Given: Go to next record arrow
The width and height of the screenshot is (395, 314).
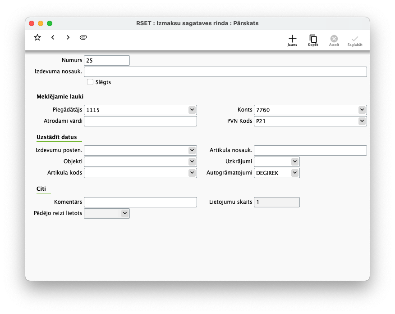Looking at the screenshot, I should pos(68,37).
